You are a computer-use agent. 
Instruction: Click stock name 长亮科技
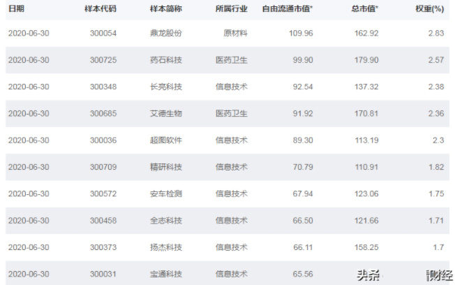click(166, 87)
